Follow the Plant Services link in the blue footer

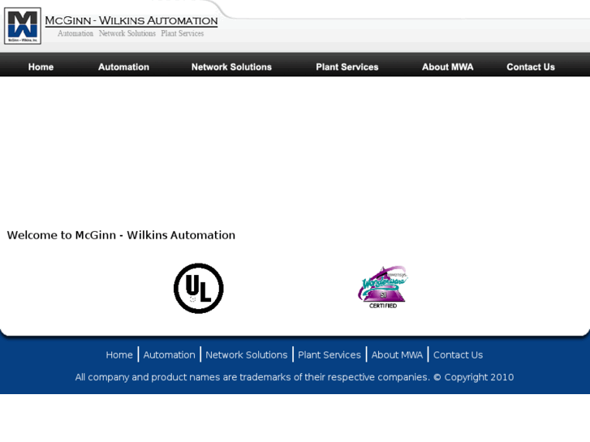click(x=329, y=354)
